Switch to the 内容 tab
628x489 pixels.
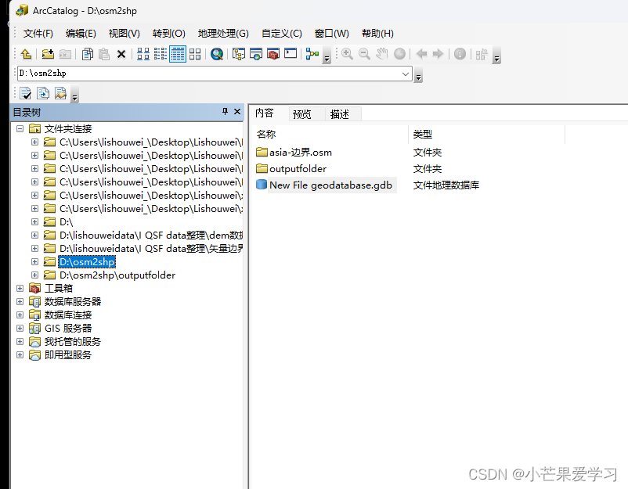(265, 113)
